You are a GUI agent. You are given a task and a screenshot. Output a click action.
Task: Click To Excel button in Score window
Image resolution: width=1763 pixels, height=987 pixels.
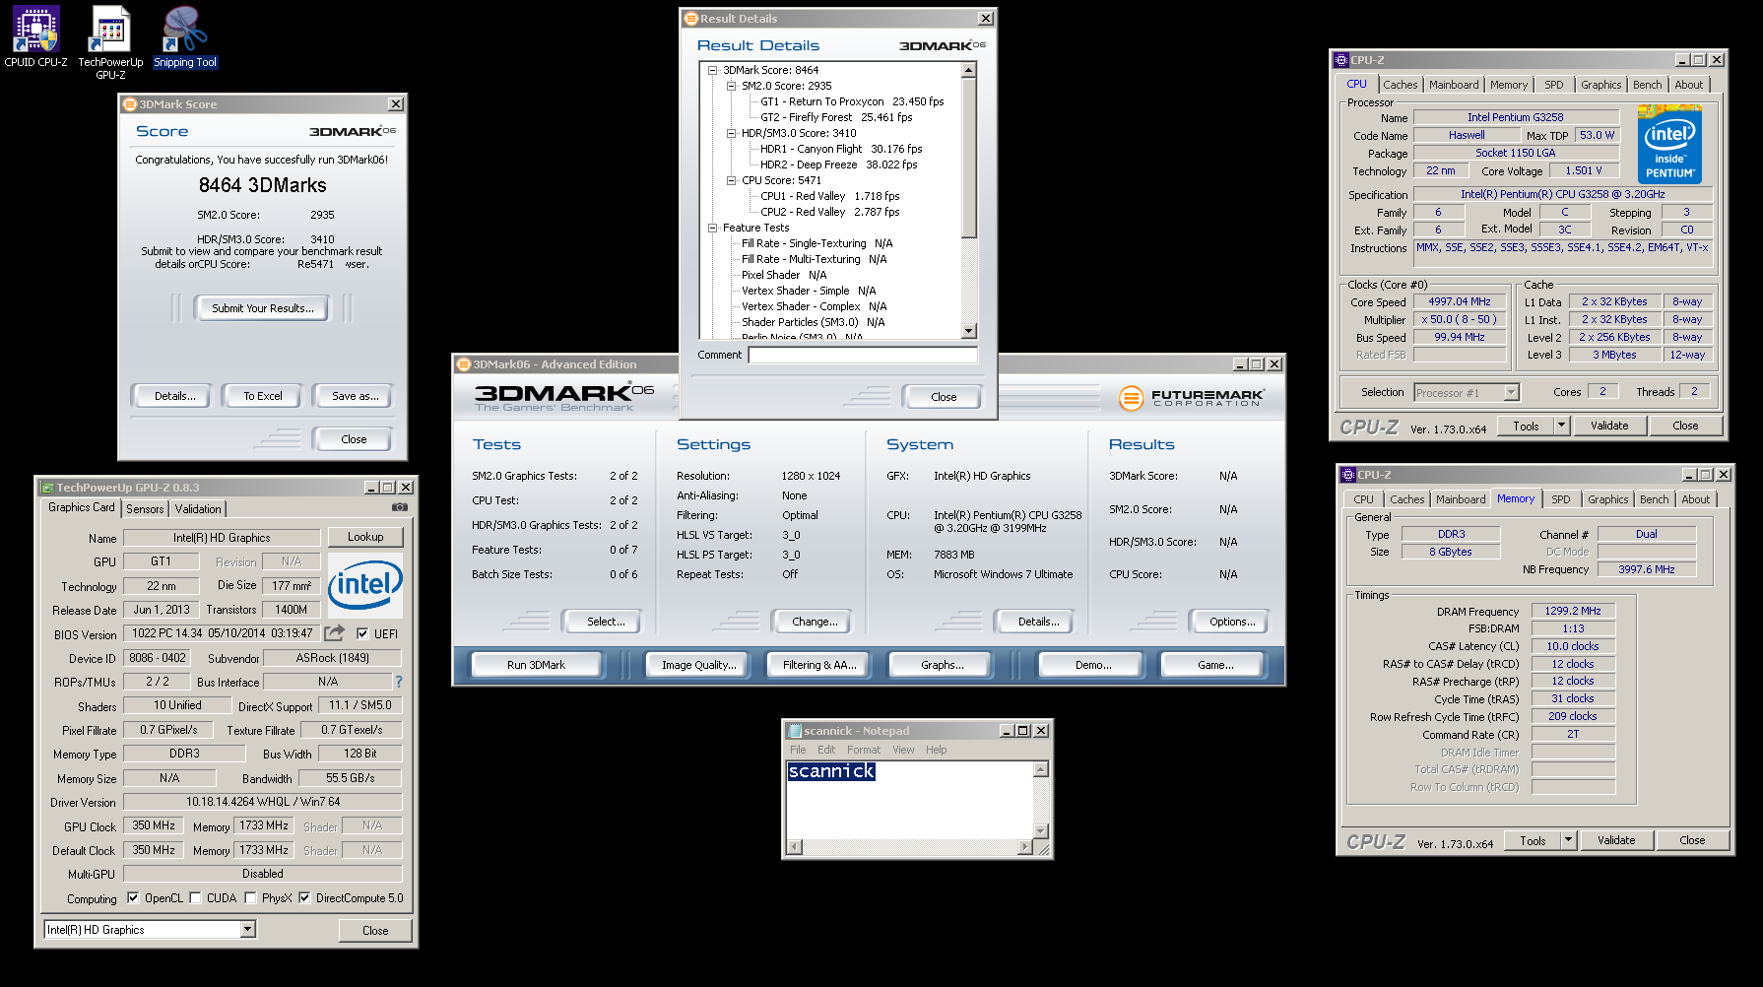pyautogui.click(x=263, y=396)
